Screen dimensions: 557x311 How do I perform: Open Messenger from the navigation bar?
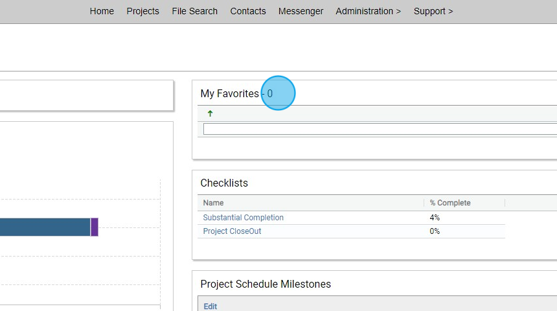click(301, 11)
